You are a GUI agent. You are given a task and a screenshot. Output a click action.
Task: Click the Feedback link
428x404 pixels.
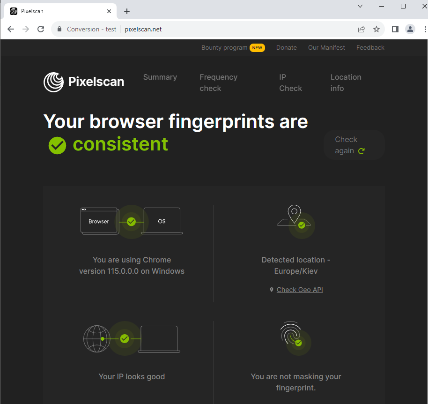370,47
